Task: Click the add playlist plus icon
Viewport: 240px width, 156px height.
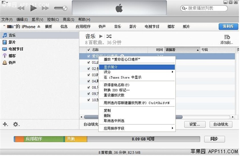Action: pyautogui.click(x=5, y=124)
